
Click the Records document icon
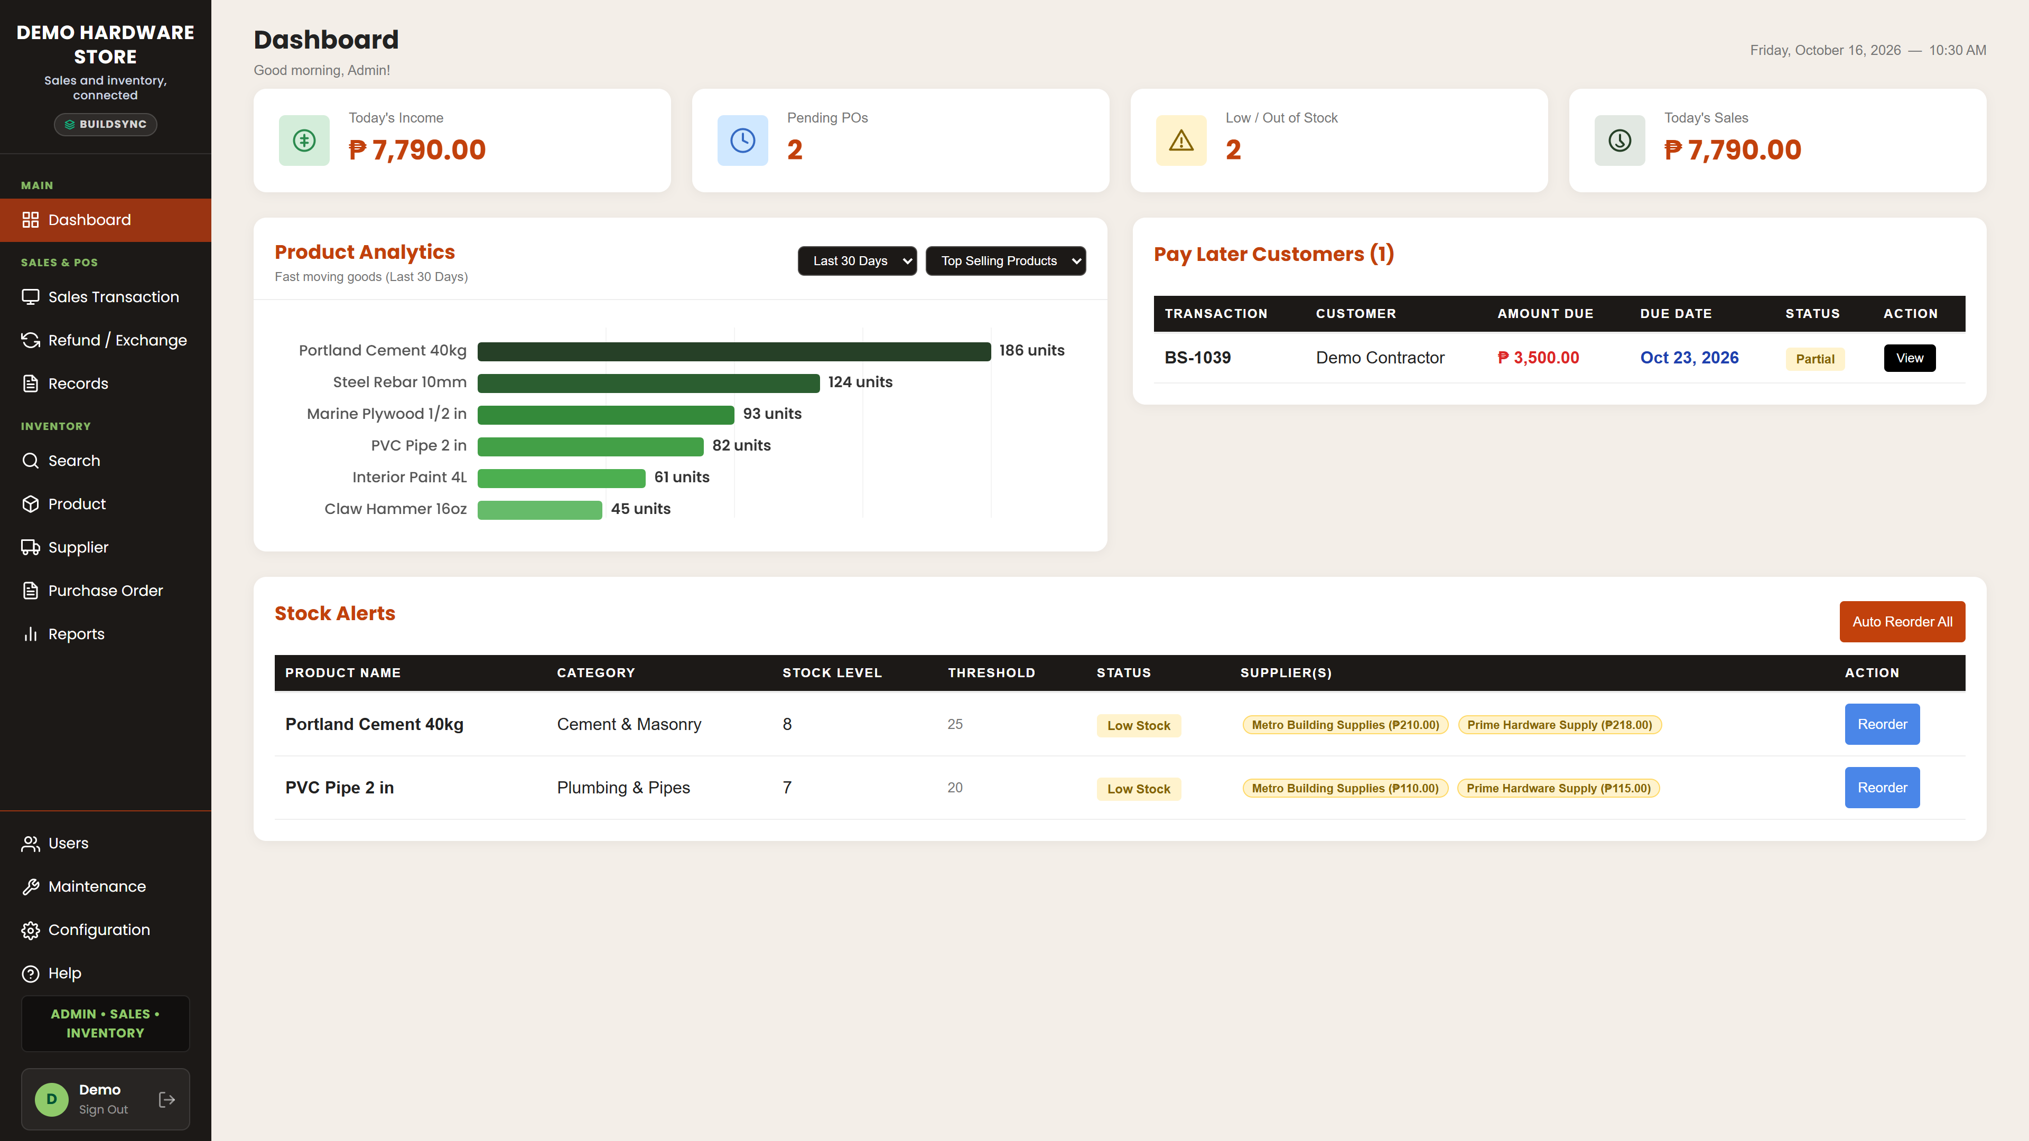pos(30,384)
